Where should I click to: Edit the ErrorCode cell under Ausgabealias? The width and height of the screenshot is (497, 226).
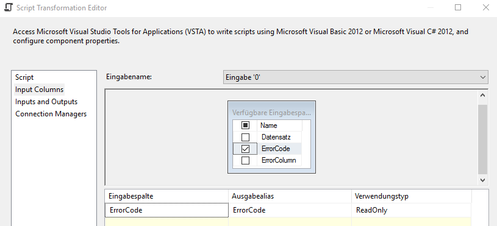pos(290,210)
